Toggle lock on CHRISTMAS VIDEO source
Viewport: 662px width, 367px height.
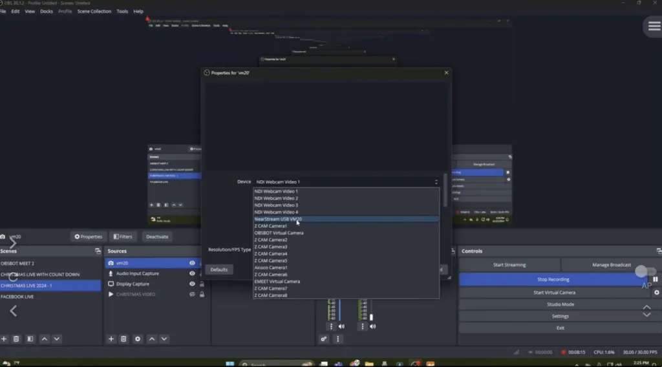coord(202,294)
